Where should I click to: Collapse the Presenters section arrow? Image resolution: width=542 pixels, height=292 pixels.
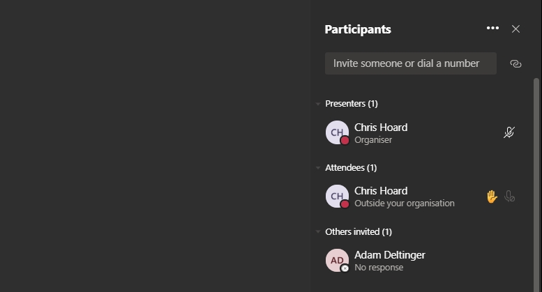point(318,104)
